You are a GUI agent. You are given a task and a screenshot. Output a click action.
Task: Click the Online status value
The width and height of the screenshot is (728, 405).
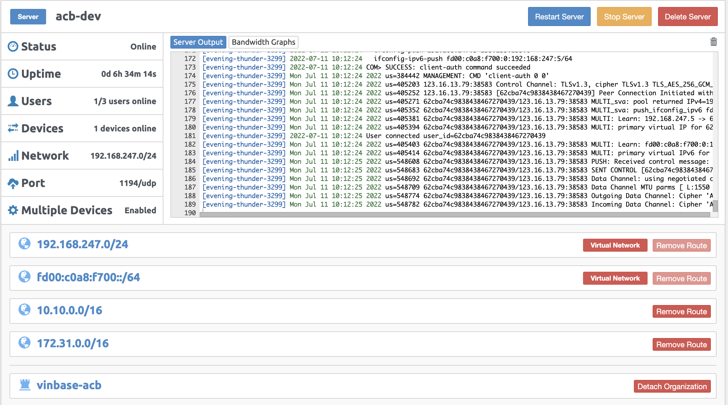[143, 47]
